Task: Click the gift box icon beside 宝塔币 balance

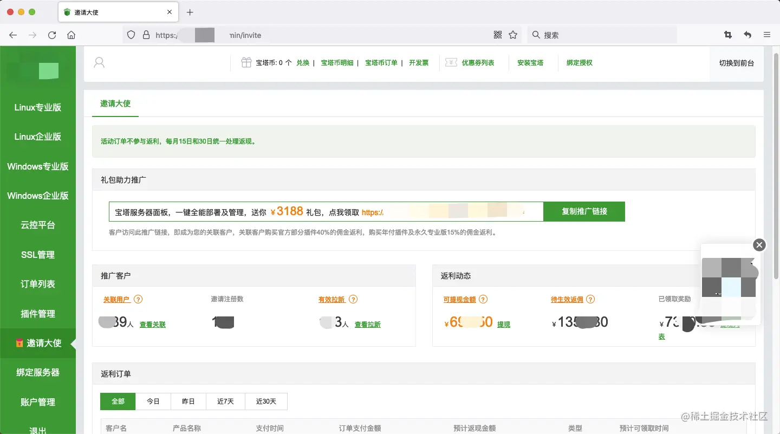Action: [246, 62]
